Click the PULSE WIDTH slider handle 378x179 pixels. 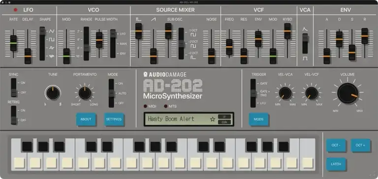coord(99,40)
